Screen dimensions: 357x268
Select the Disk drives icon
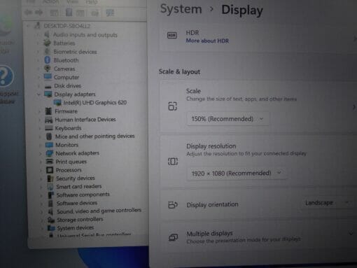(x=48, y=86)
